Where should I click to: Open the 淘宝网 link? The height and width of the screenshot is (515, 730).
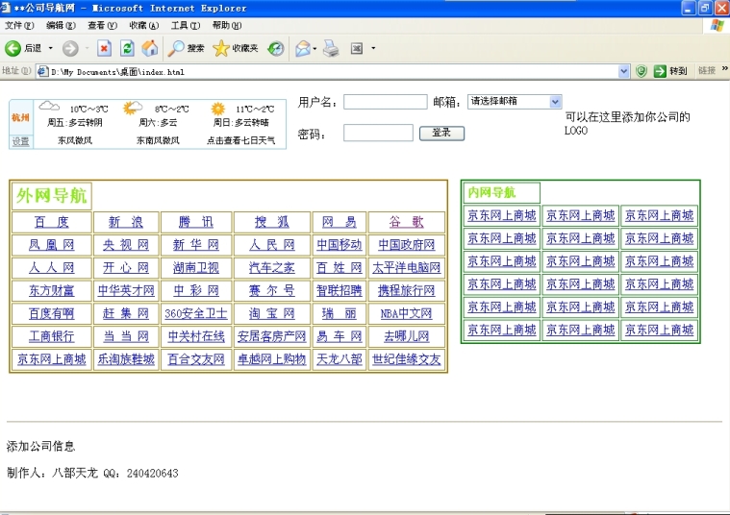272,313
